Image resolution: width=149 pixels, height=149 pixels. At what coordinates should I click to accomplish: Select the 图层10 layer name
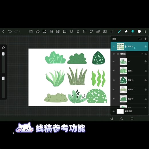[131, 99]
